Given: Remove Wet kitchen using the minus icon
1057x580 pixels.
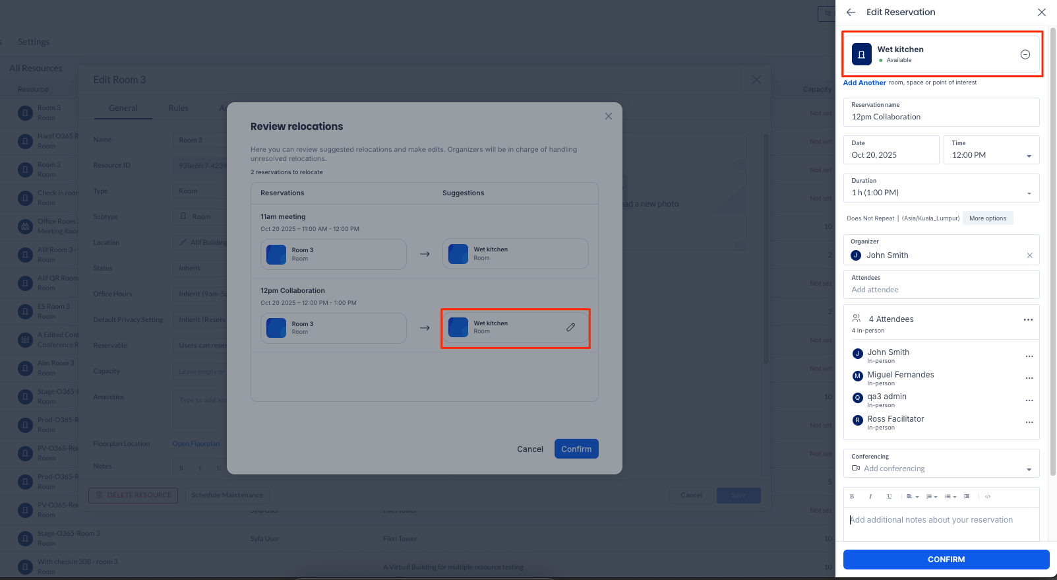Looking at the screenshot, I should [x=1025, y=55].
